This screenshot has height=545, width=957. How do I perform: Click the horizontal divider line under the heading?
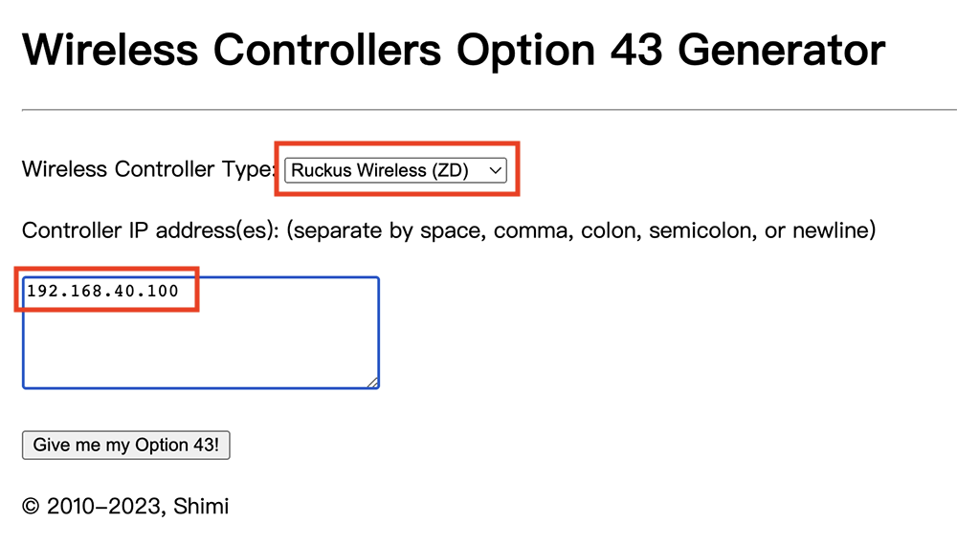(x=478, y=110)
